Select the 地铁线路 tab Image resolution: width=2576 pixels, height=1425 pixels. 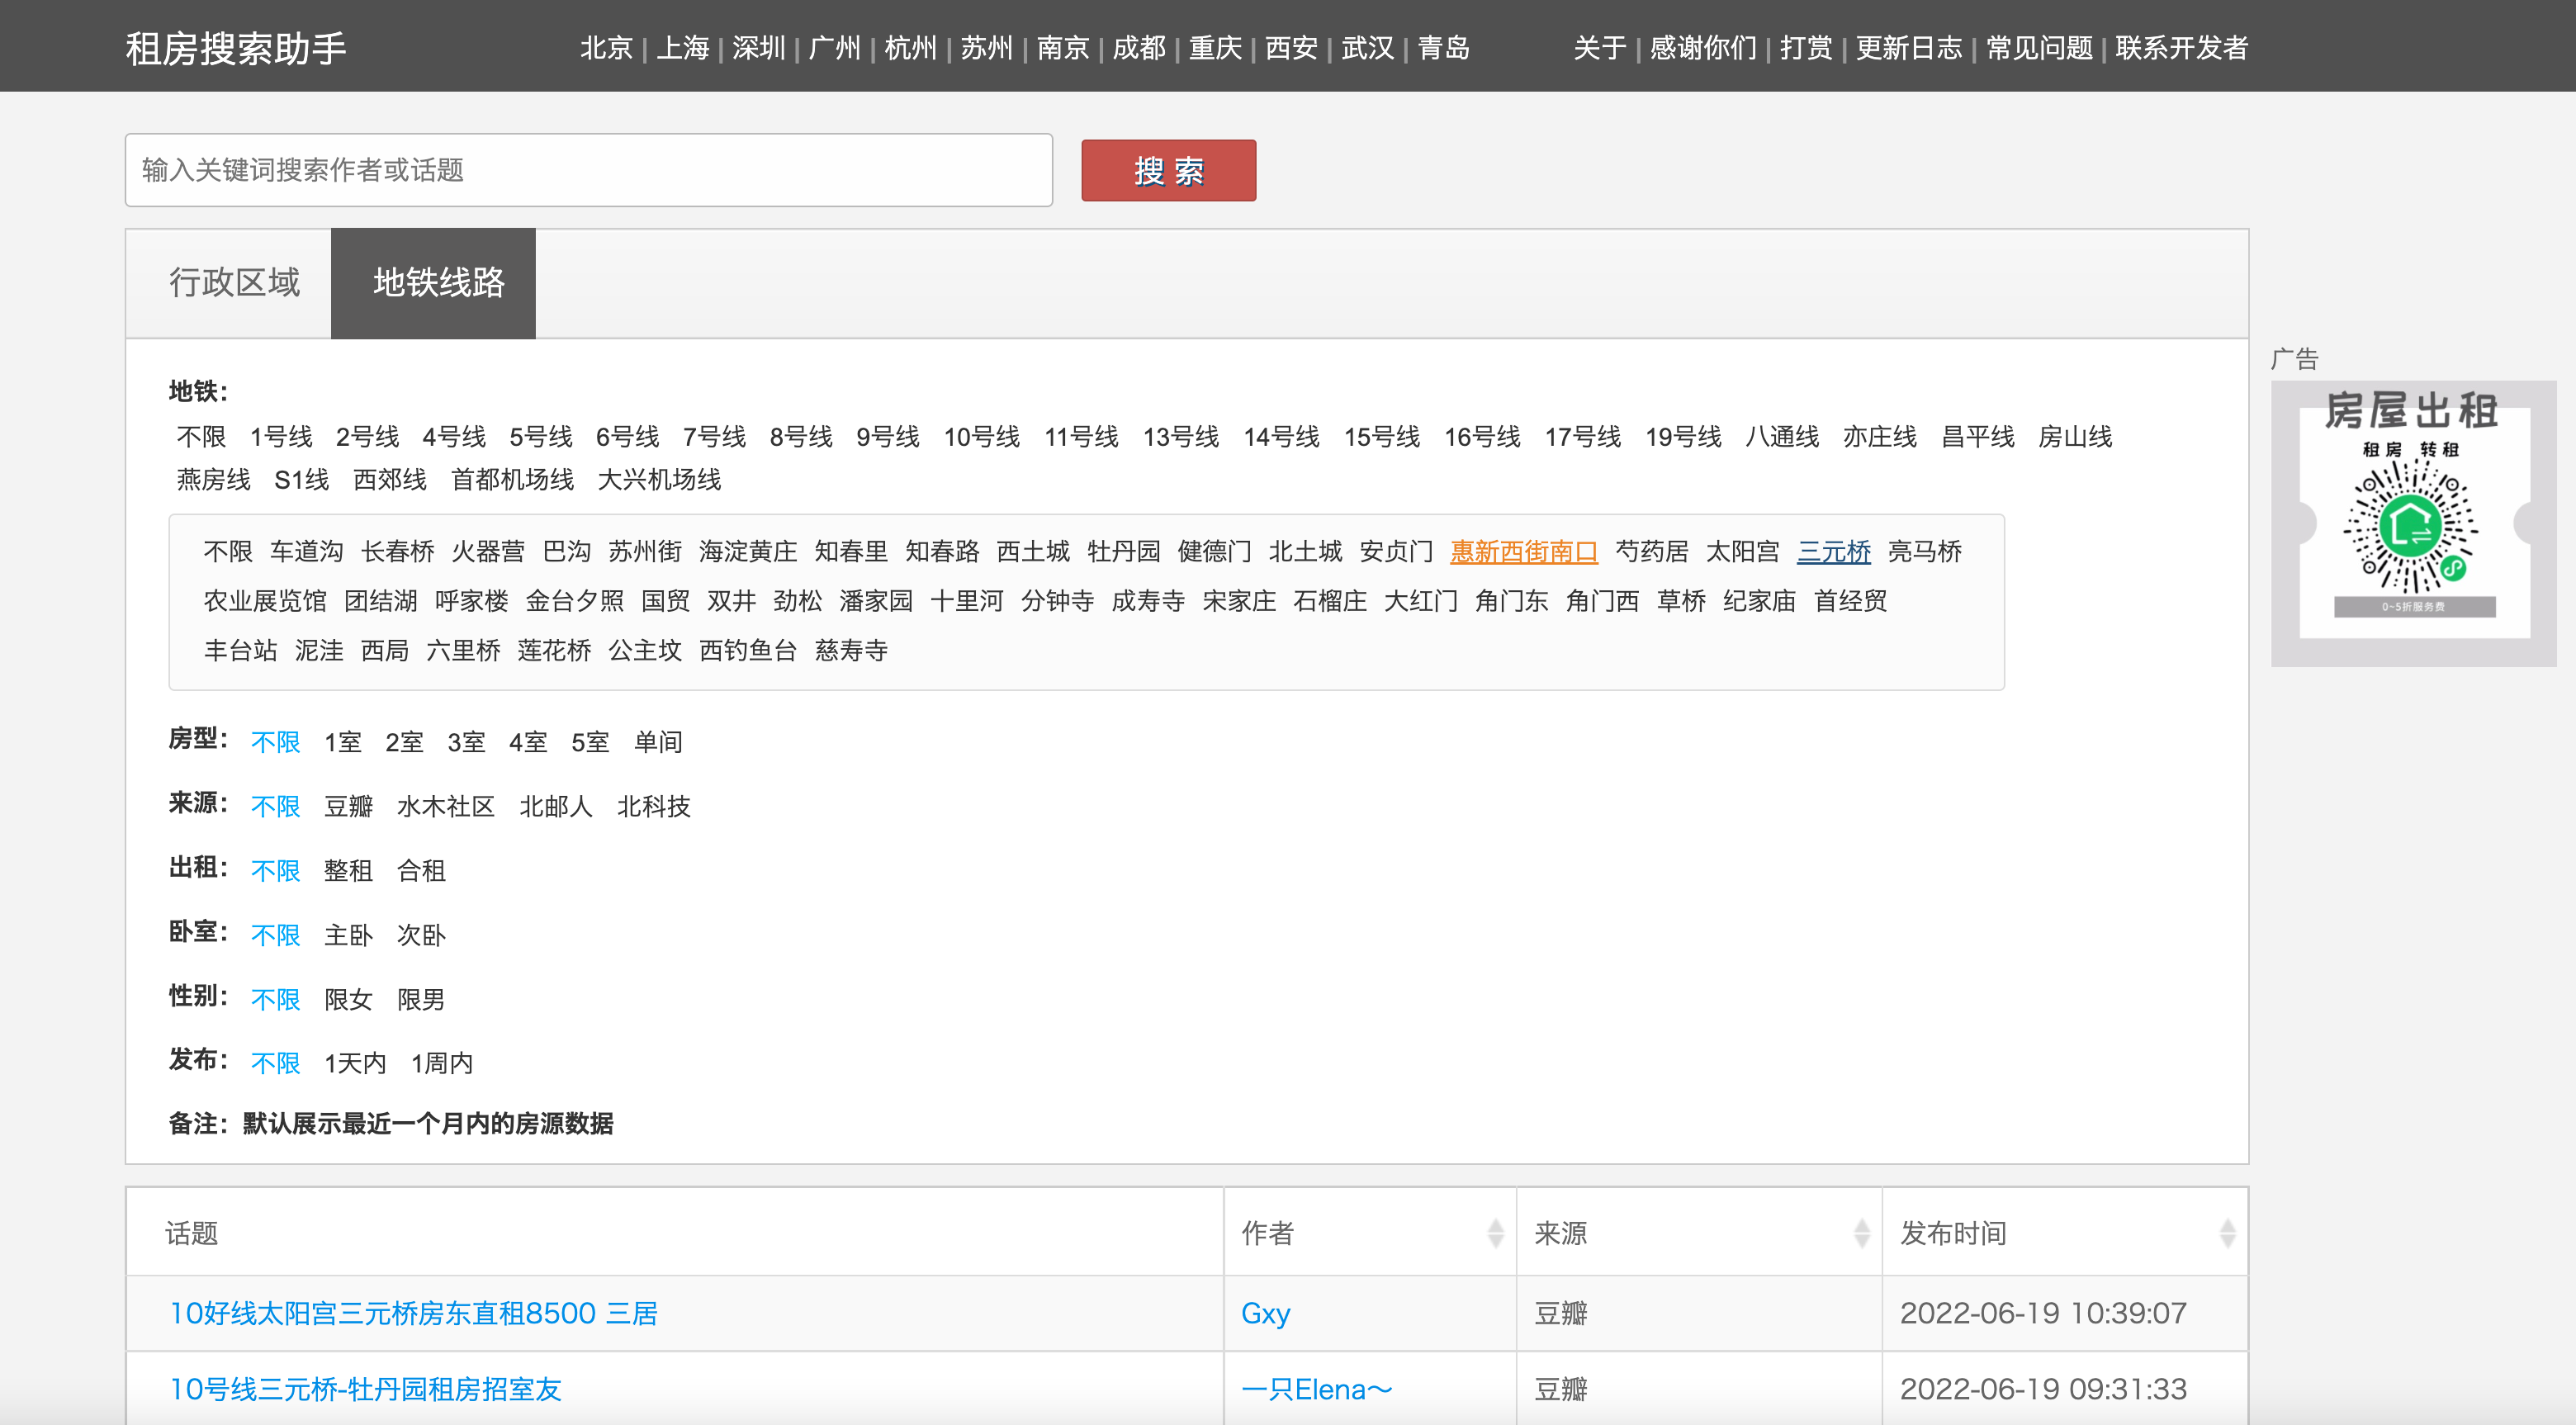438,283
